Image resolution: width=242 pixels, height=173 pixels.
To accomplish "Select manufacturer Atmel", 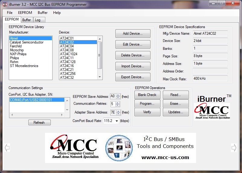I will (x=31, y=38).
